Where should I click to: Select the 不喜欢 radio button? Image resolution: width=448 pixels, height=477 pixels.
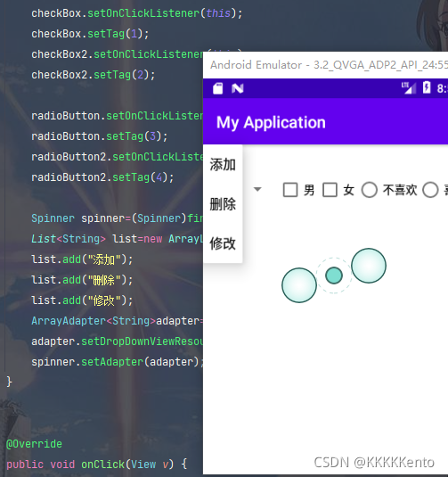[370, 190]
